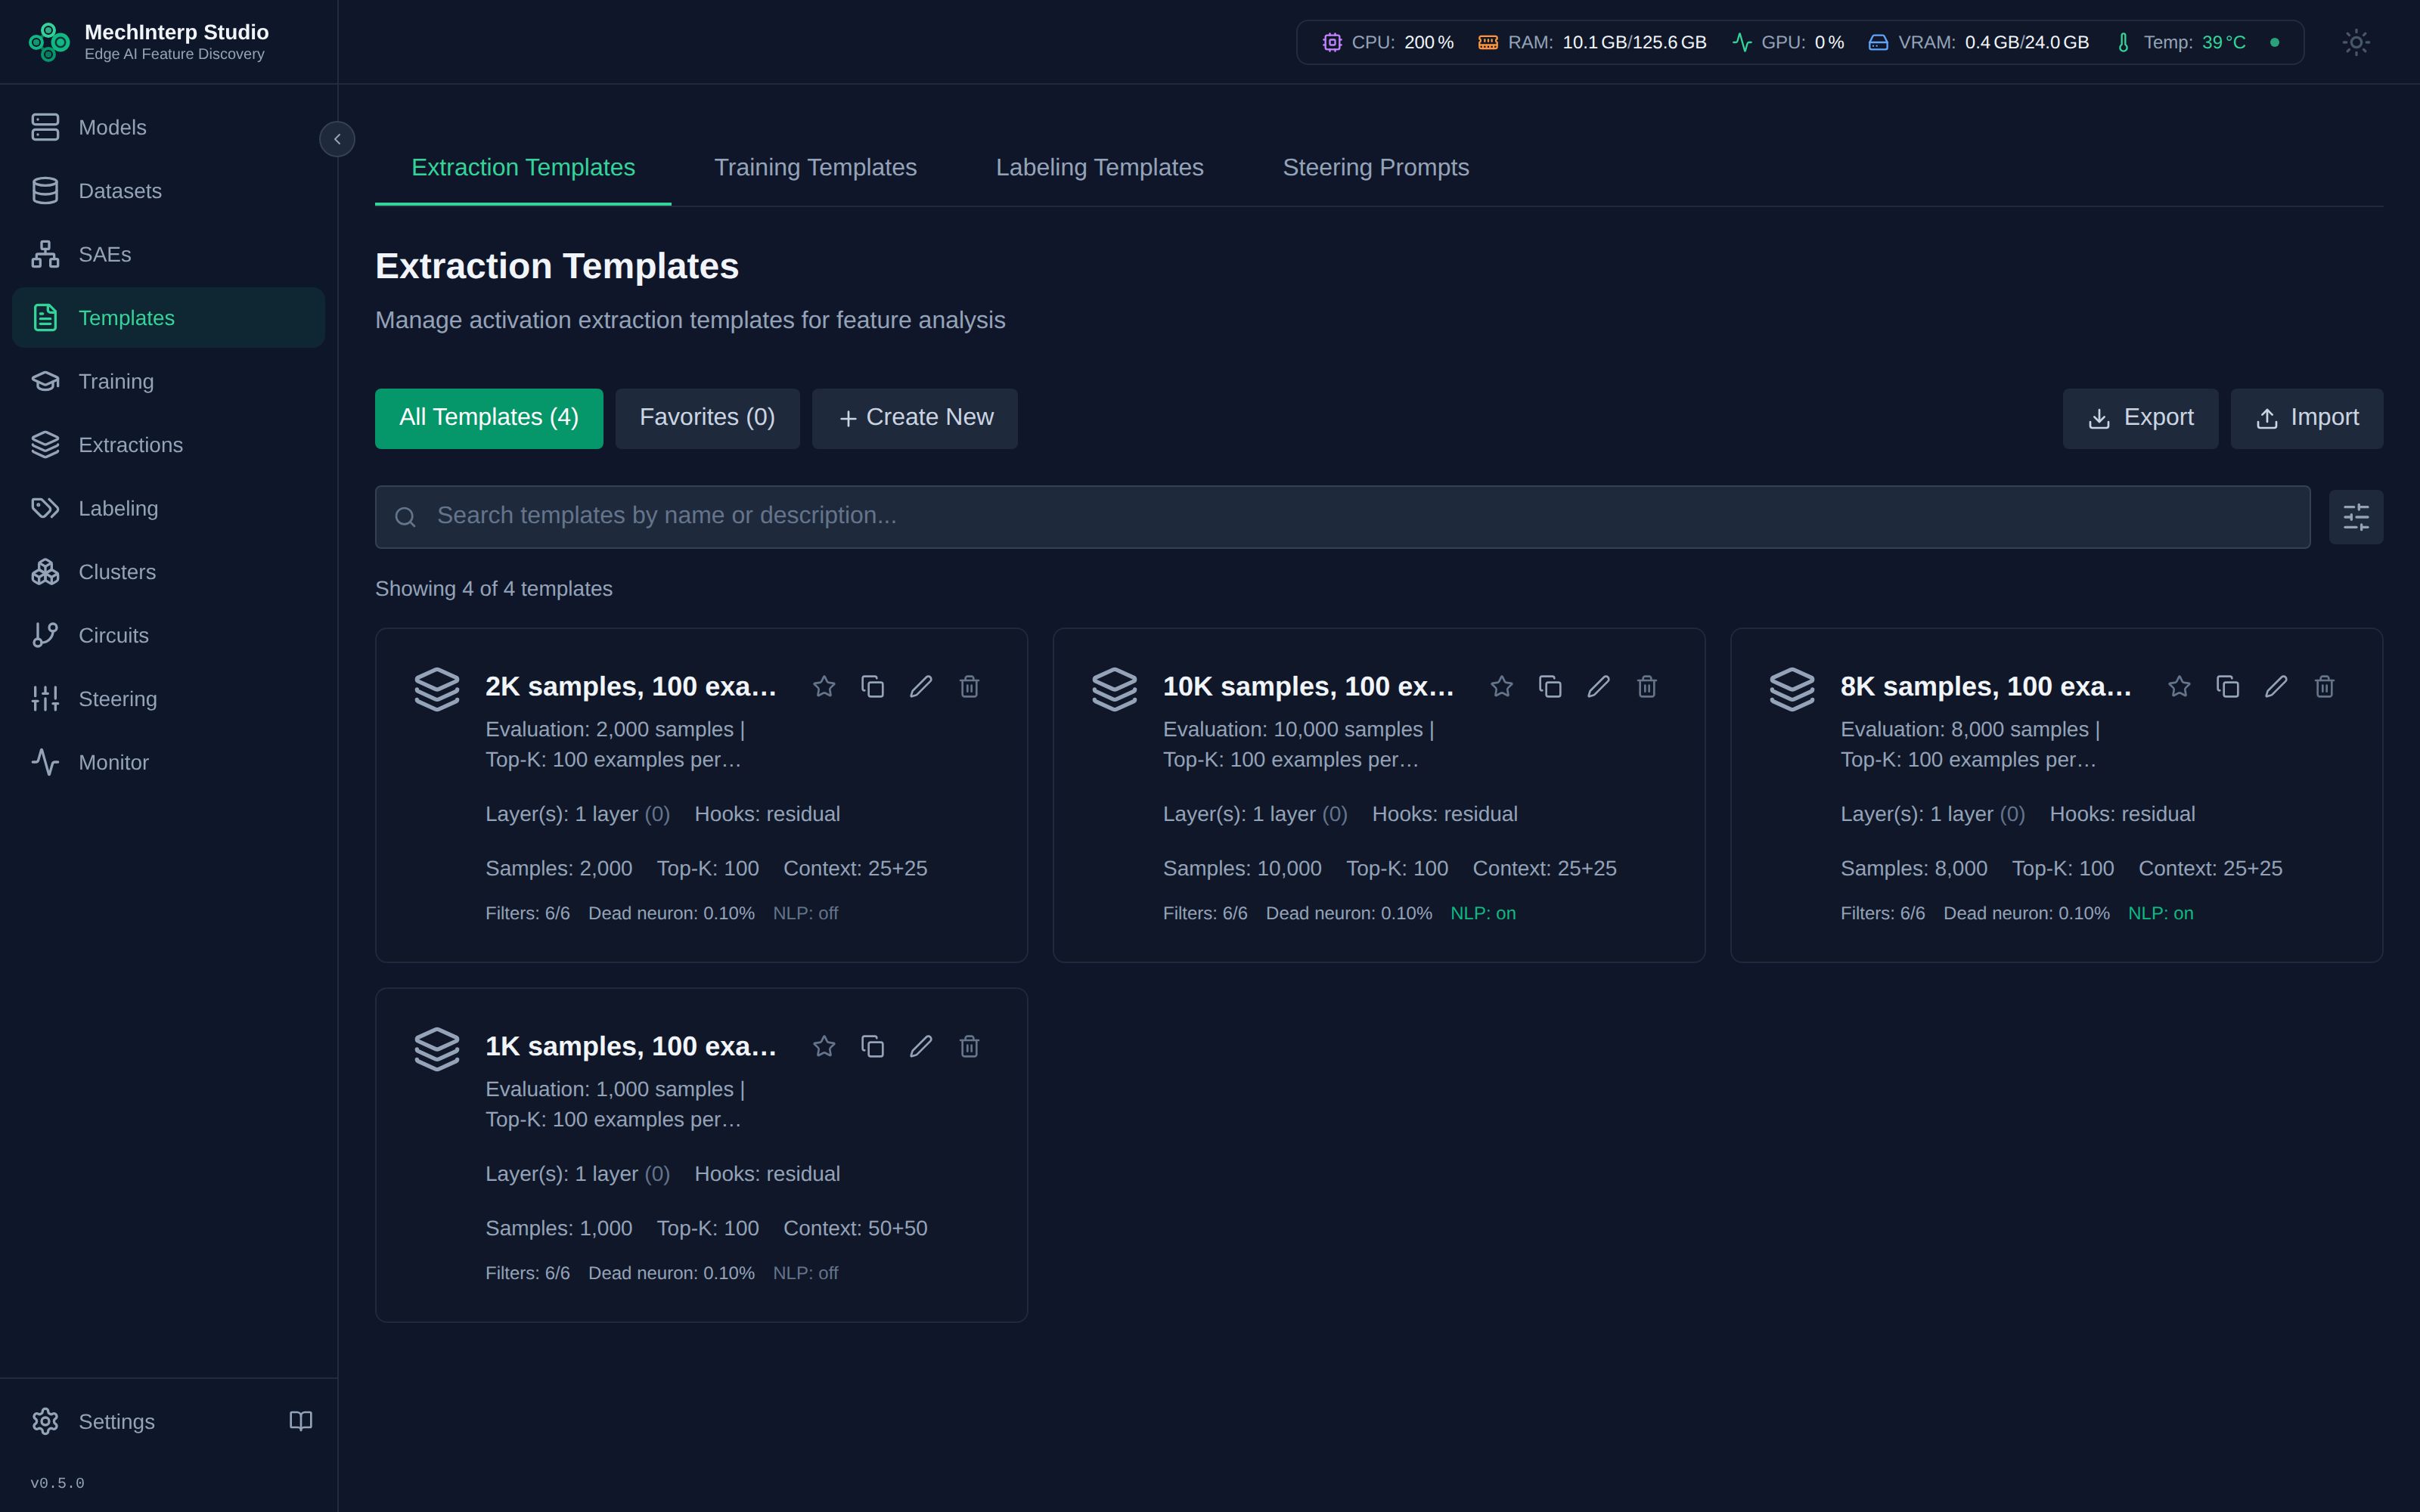Viewport: 2420px width, 1512px height.
Task: Delete the 2K samples template
Action: [969, 686]
